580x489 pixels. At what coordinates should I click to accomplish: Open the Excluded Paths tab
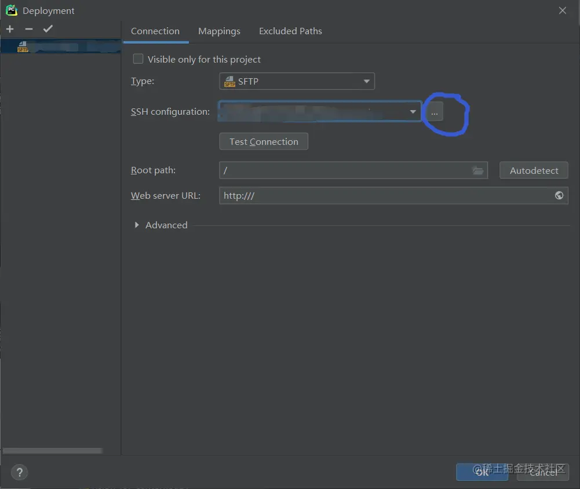click(290, 31)
